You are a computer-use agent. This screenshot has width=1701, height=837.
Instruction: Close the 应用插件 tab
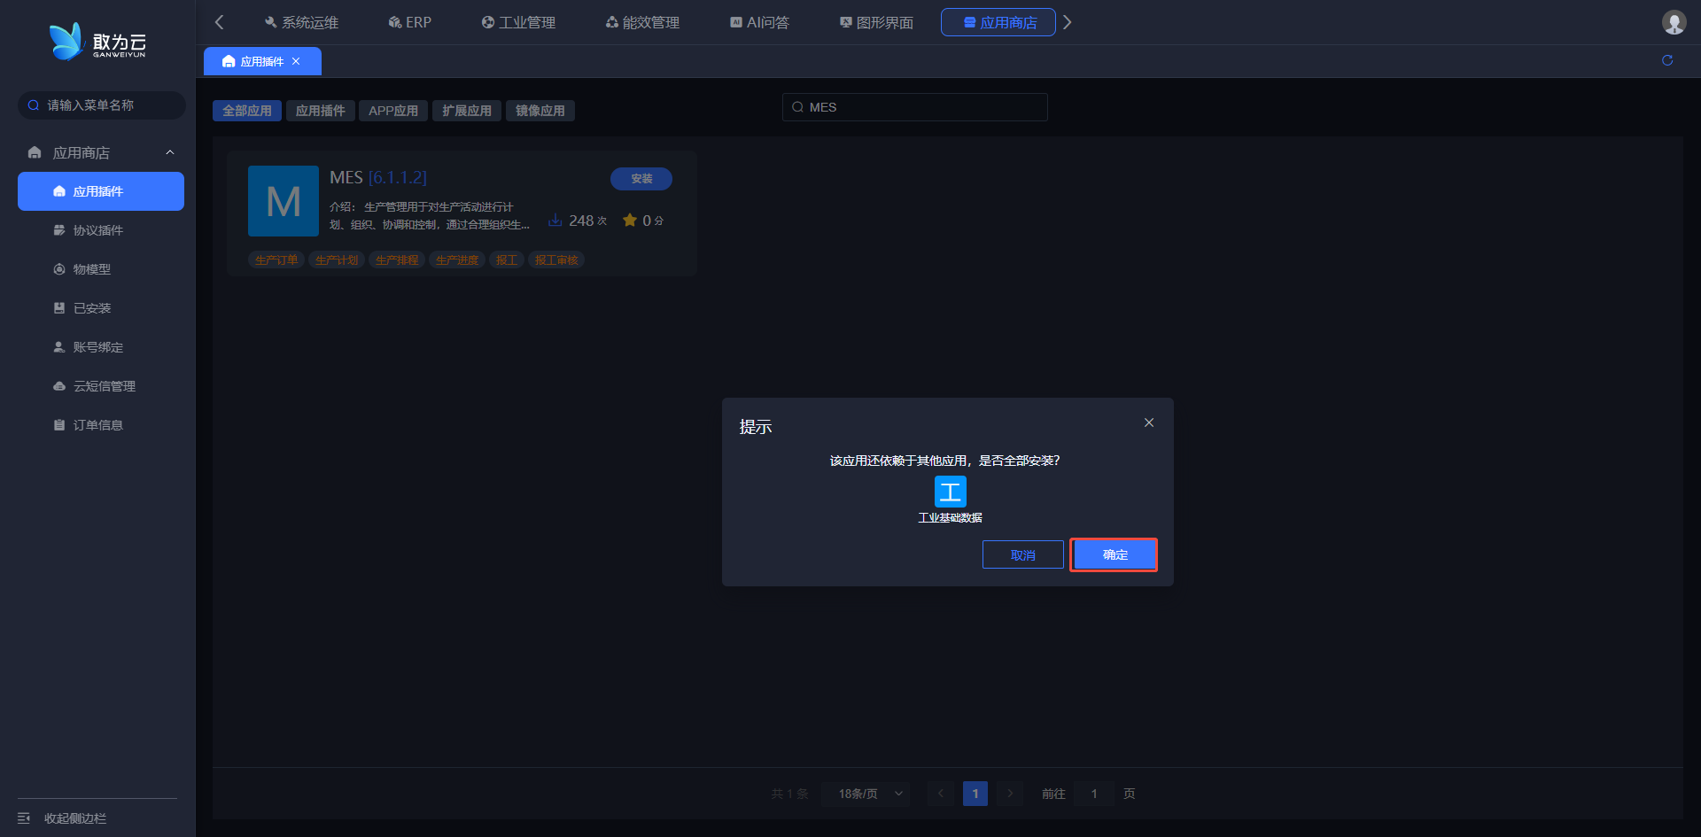click(296, 61)
